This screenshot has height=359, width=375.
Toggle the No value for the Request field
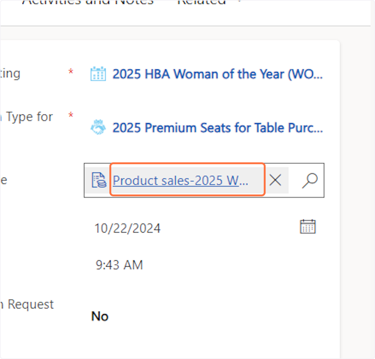click(100, 316)
